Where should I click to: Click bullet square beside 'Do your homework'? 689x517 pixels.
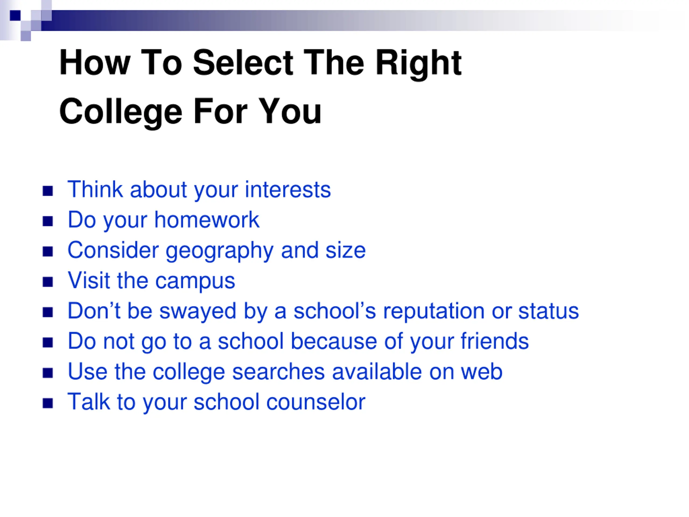coord(48,221)
